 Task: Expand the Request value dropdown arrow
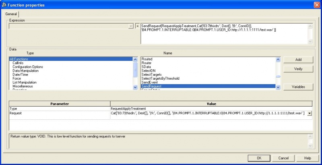pyautogui.click(x=309, y=113)
